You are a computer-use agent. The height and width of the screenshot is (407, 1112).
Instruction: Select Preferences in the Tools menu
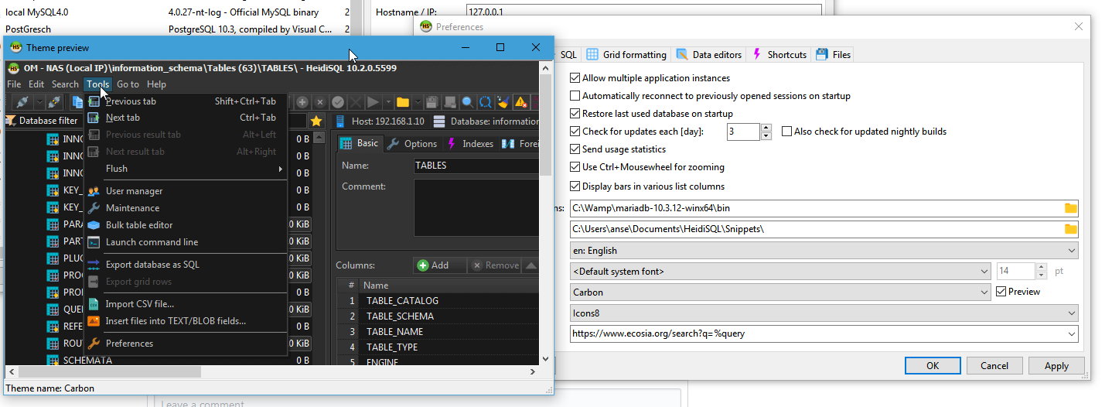coord(186,344)
